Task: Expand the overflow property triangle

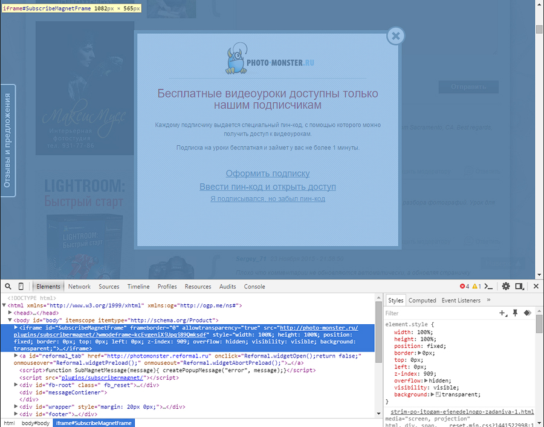Action: click(x=426, y=381)
